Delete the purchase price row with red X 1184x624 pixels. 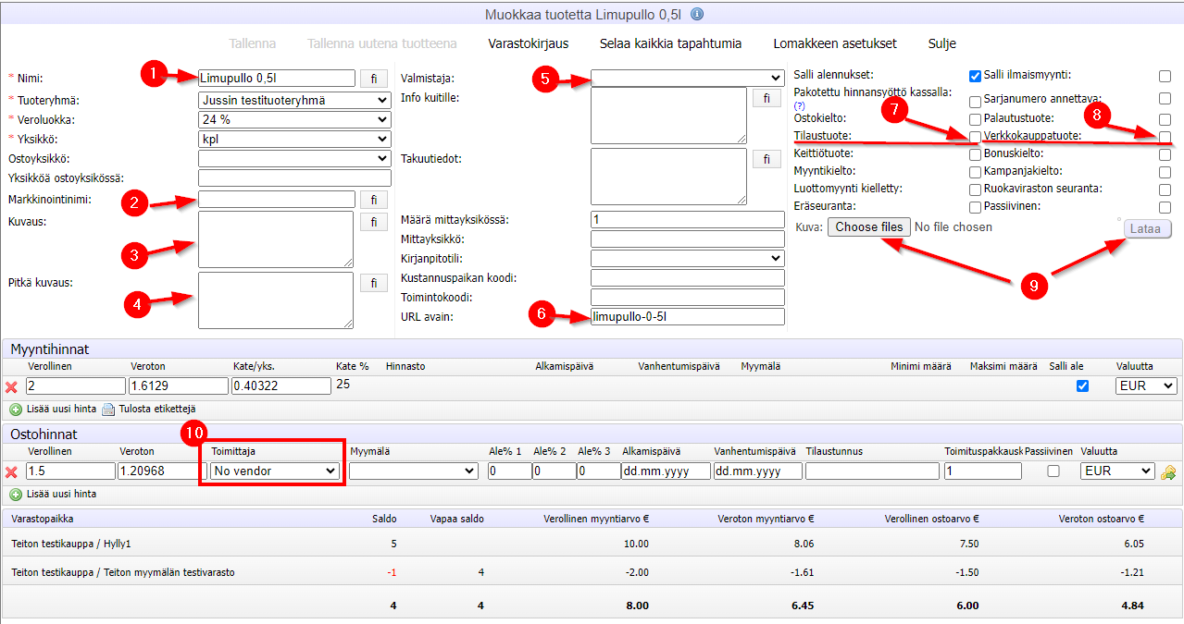tap(12, 471)
